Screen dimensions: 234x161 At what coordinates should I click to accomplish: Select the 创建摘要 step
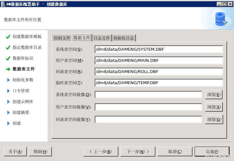click(21, 113)
